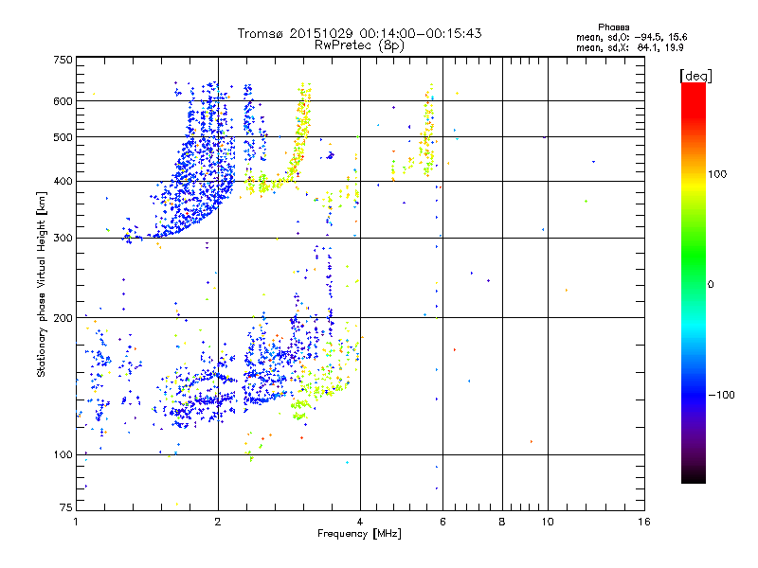This screenshot has height=568, width=758.
Task: Click the y-axis tick label "75"
Action: coord(66,507)
